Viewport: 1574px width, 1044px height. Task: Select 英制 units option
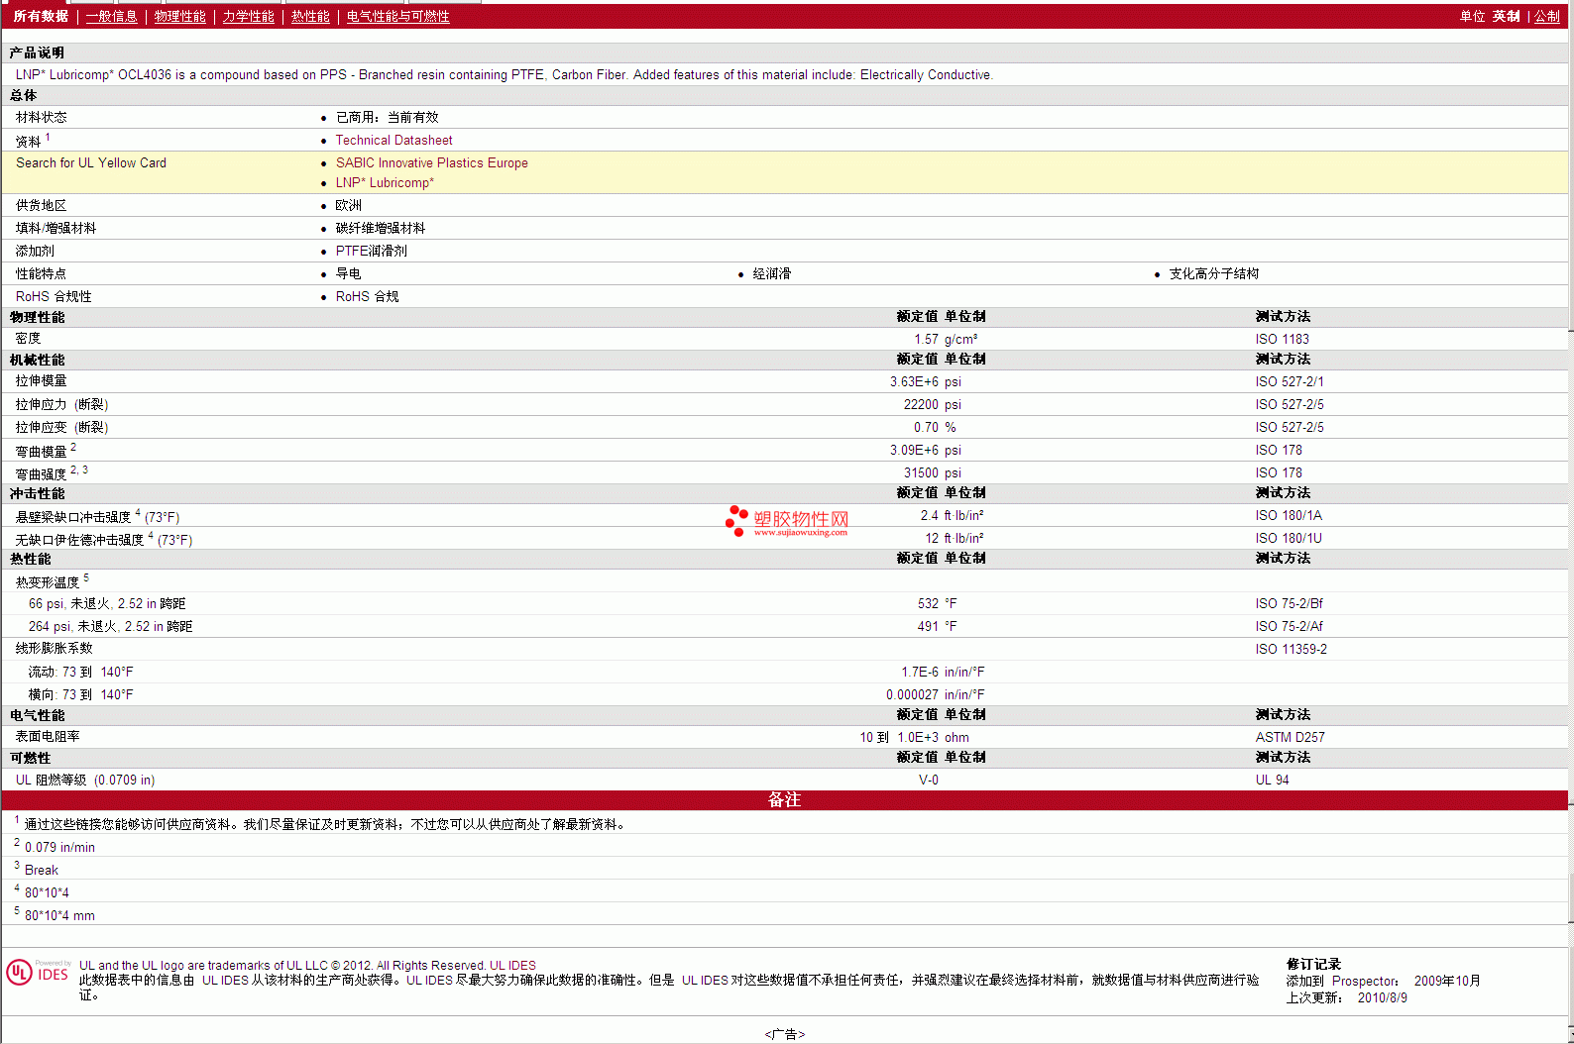pyautogui.click(x=1507, y=17)
